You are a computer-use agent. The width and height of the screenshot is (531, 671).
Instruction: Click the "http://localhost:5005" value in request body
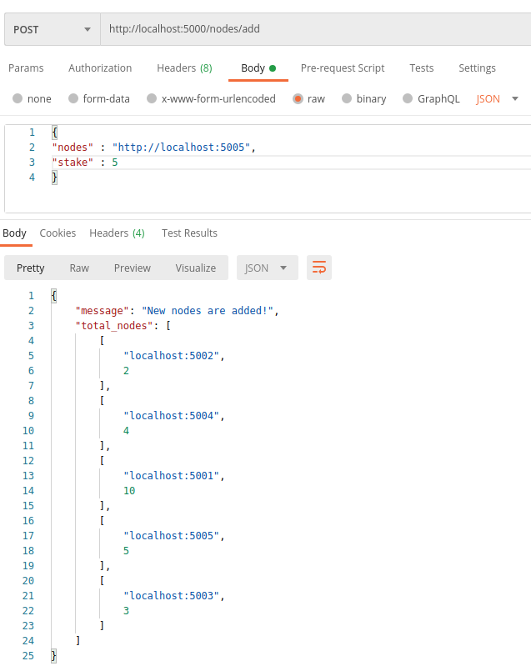pyautogui.click(x=181, y=148)
